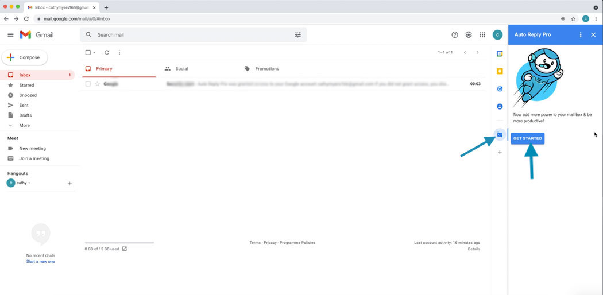Open the More options menu beside refresh
Image resolution: width=603 pixels, height=295 pixels.
click(x=119, y=52)
